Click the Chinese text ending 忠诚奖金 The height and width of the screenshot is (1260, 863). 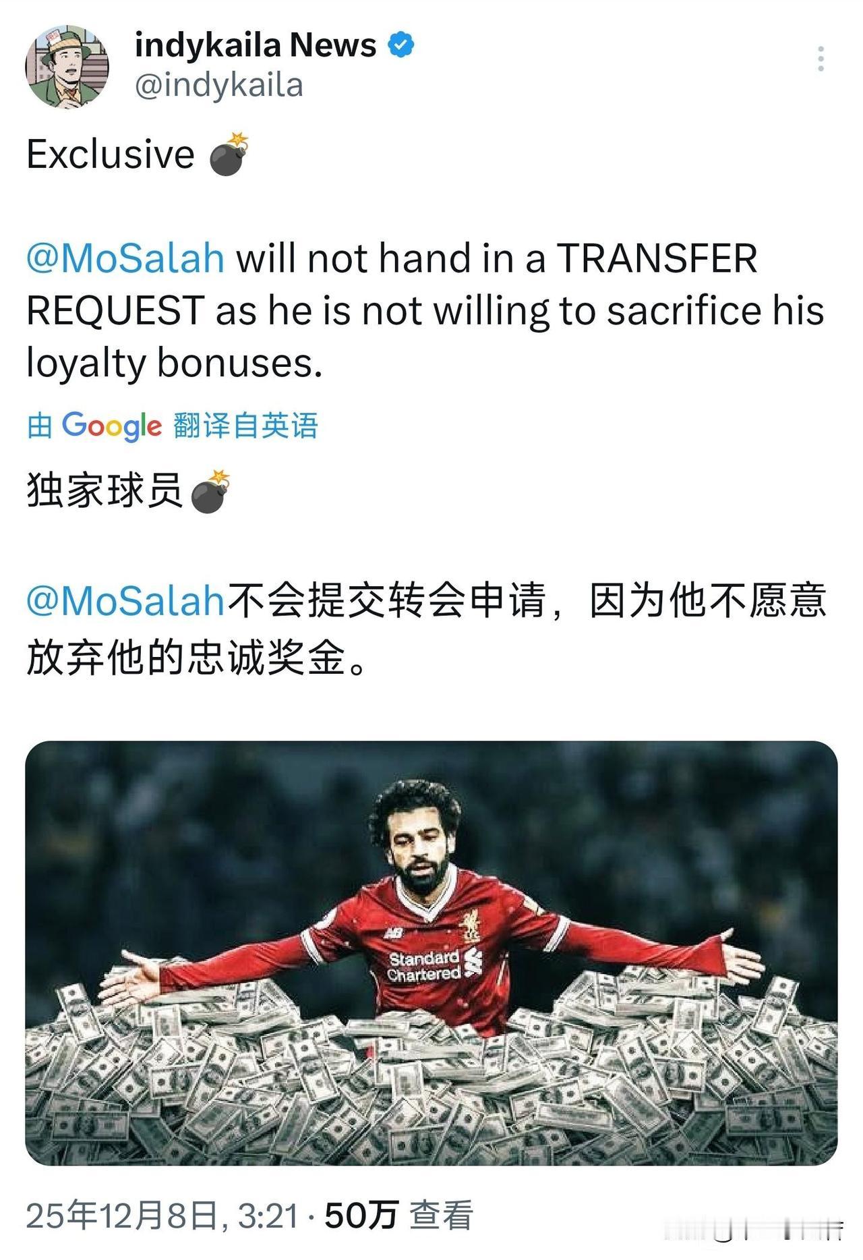(425, 629)
